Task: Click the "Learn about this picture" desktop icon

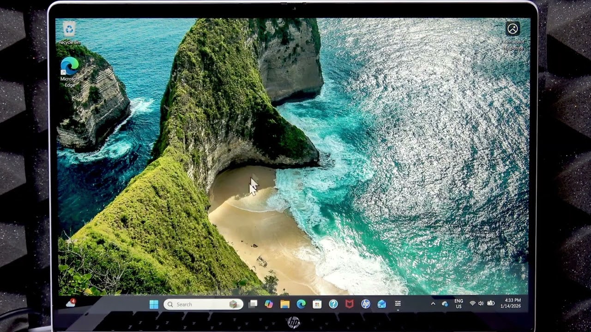Action: pos(513,36)
